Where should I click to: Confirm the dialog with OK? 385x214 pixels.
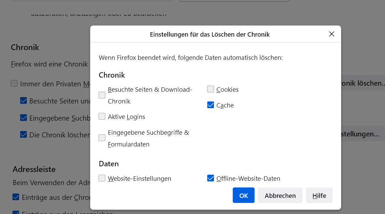(243, 195)
